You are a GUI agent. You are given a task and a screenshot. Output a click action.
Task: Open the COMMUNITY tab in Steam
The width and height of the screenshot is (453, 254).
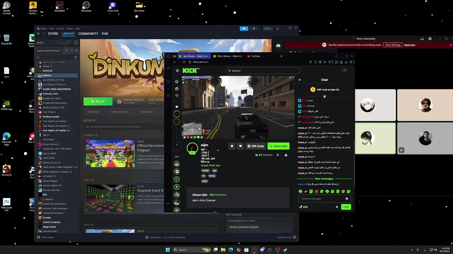coord(88,34)
